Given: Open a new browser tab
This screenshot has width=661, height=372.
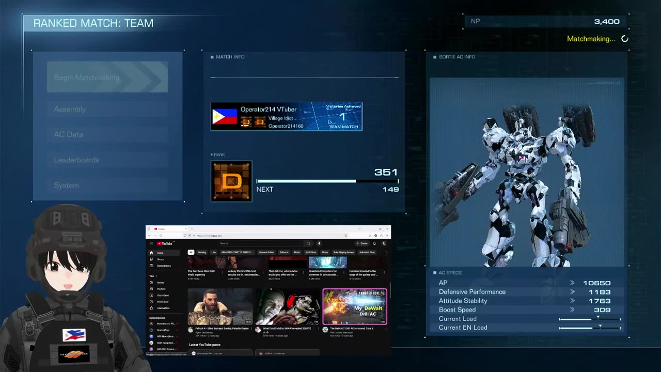Looking at the screenshot, I should [x=192, y=229].
